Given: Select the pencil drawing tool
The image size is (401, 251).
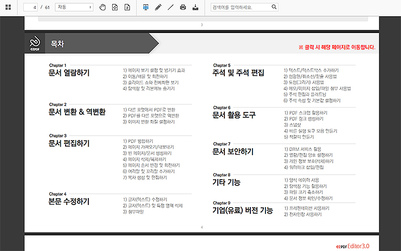Looking at the screenshot, I should [x=158, y=7].
